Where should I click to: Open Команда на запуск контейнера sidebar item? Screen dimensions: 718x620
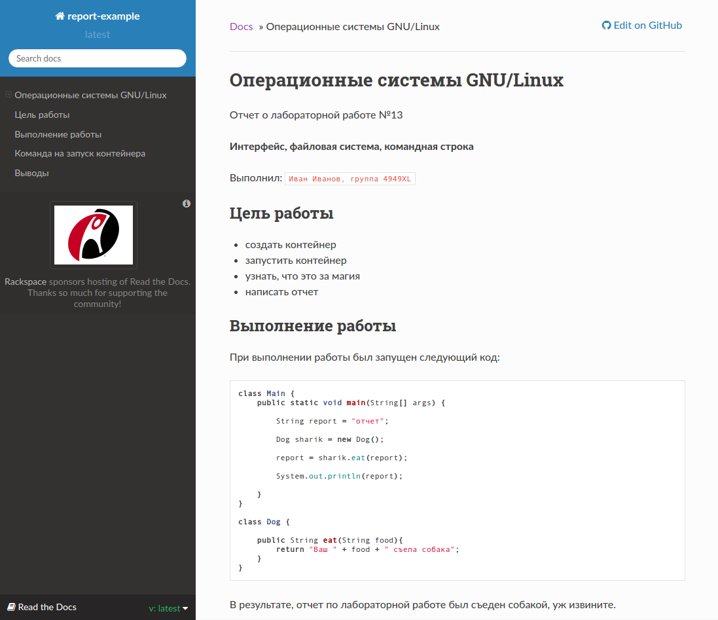pos(80,154)
